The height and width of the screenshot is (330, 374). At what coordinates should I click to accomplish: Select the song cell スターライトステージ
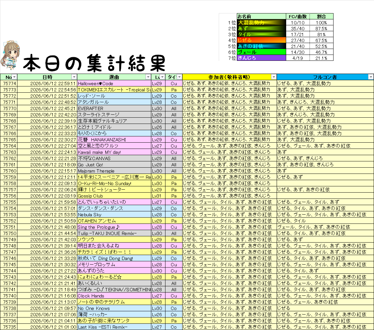114,115
